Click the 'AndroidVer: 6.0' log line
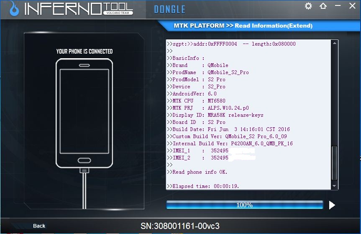Screen dimensions: 361x234 click(x=192, y=94)
